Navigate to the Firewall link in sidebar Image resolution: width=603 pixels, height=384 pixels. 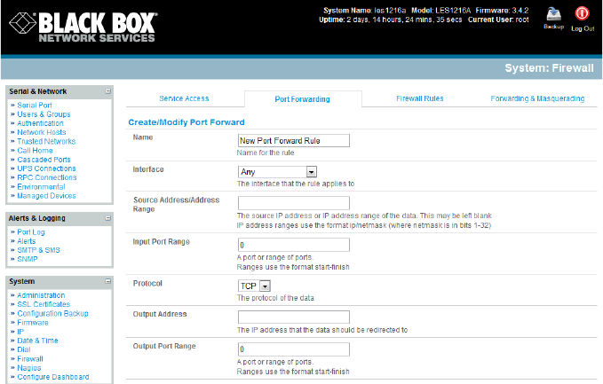[31, 358]
